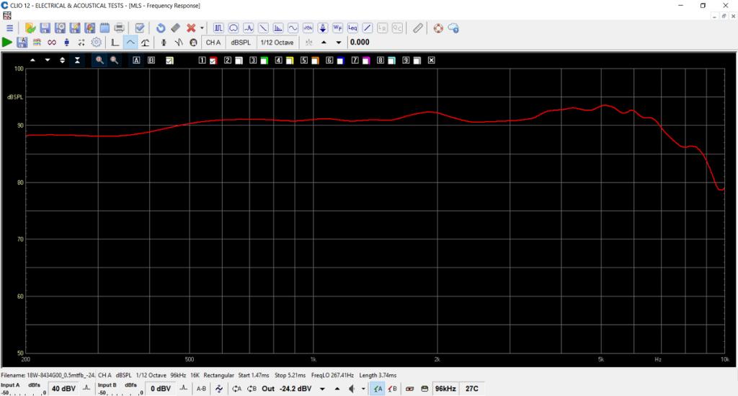Store curve in overlay slot 9
738x396 pixels.
406,61
